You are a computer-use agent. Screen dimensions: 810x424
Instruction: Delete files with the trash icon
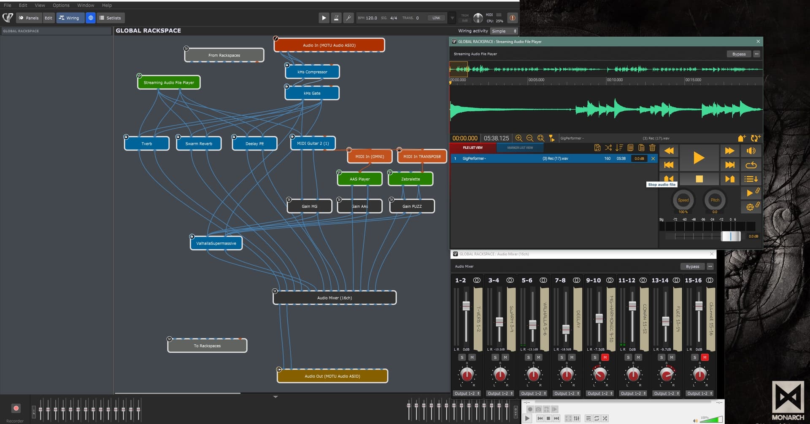point(652,148)
